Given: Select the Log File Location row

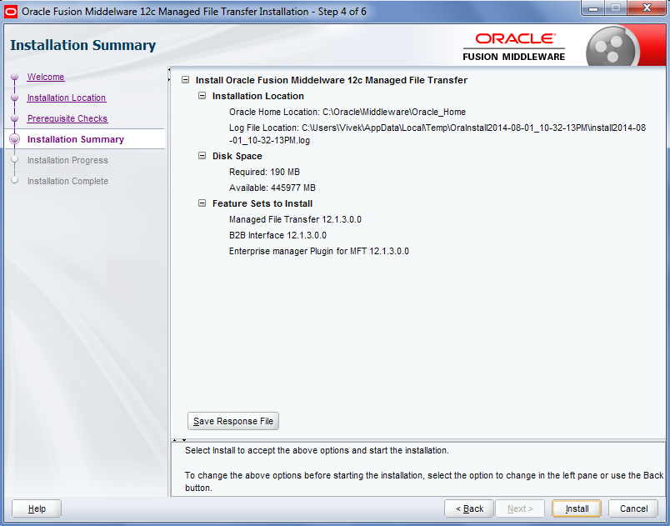Looking at the screenshot, I should click(x=437, y=133).
